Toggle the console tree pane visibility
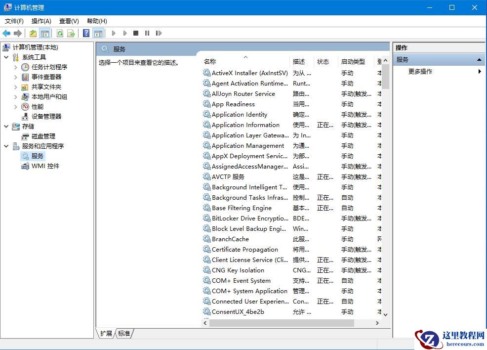 coord(45,33)
